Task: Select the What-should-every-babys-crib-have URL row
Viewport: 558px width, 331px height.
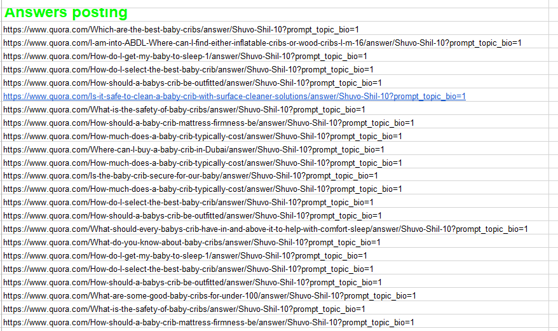Action: pyautogui.click(x=265, y=229)
